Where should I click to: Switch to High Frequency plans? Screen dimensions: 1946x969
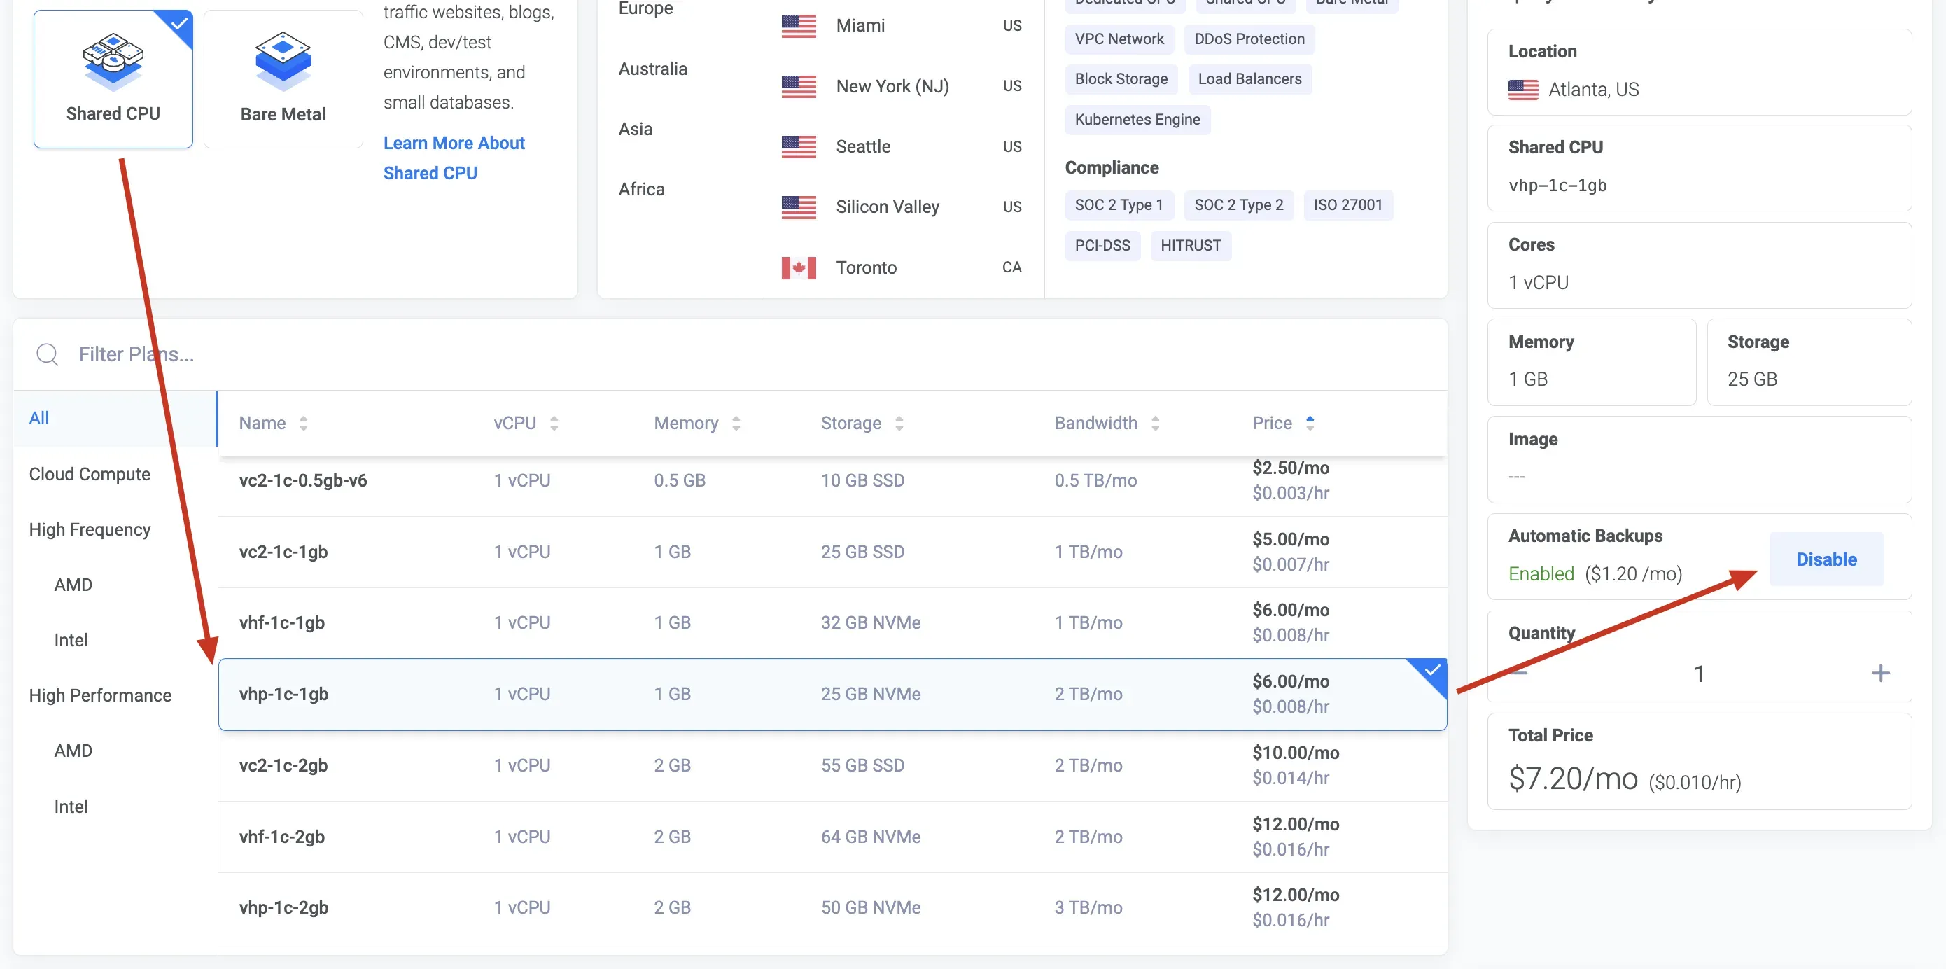coord(90,529)
